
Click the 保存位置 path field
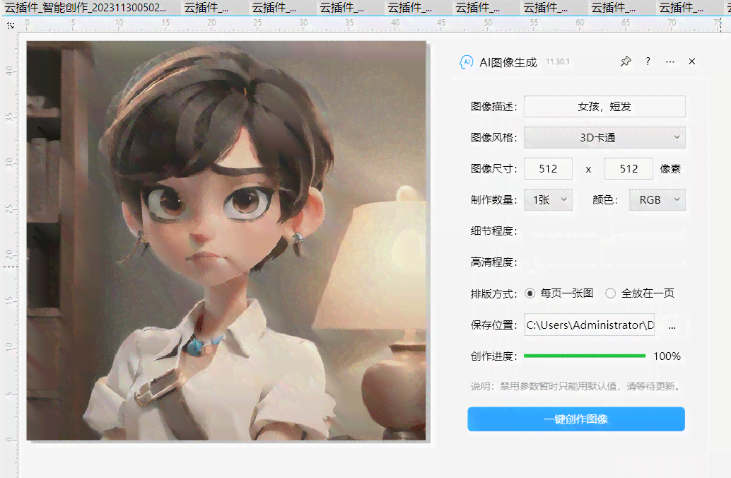[x=590, y=325]
